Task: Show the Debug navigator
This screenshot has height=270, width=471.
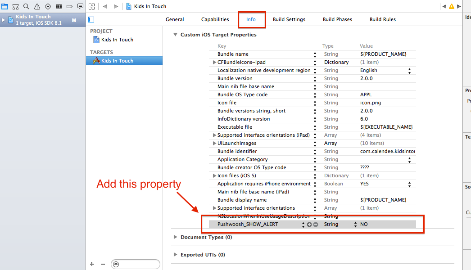Action: (59, 6)
